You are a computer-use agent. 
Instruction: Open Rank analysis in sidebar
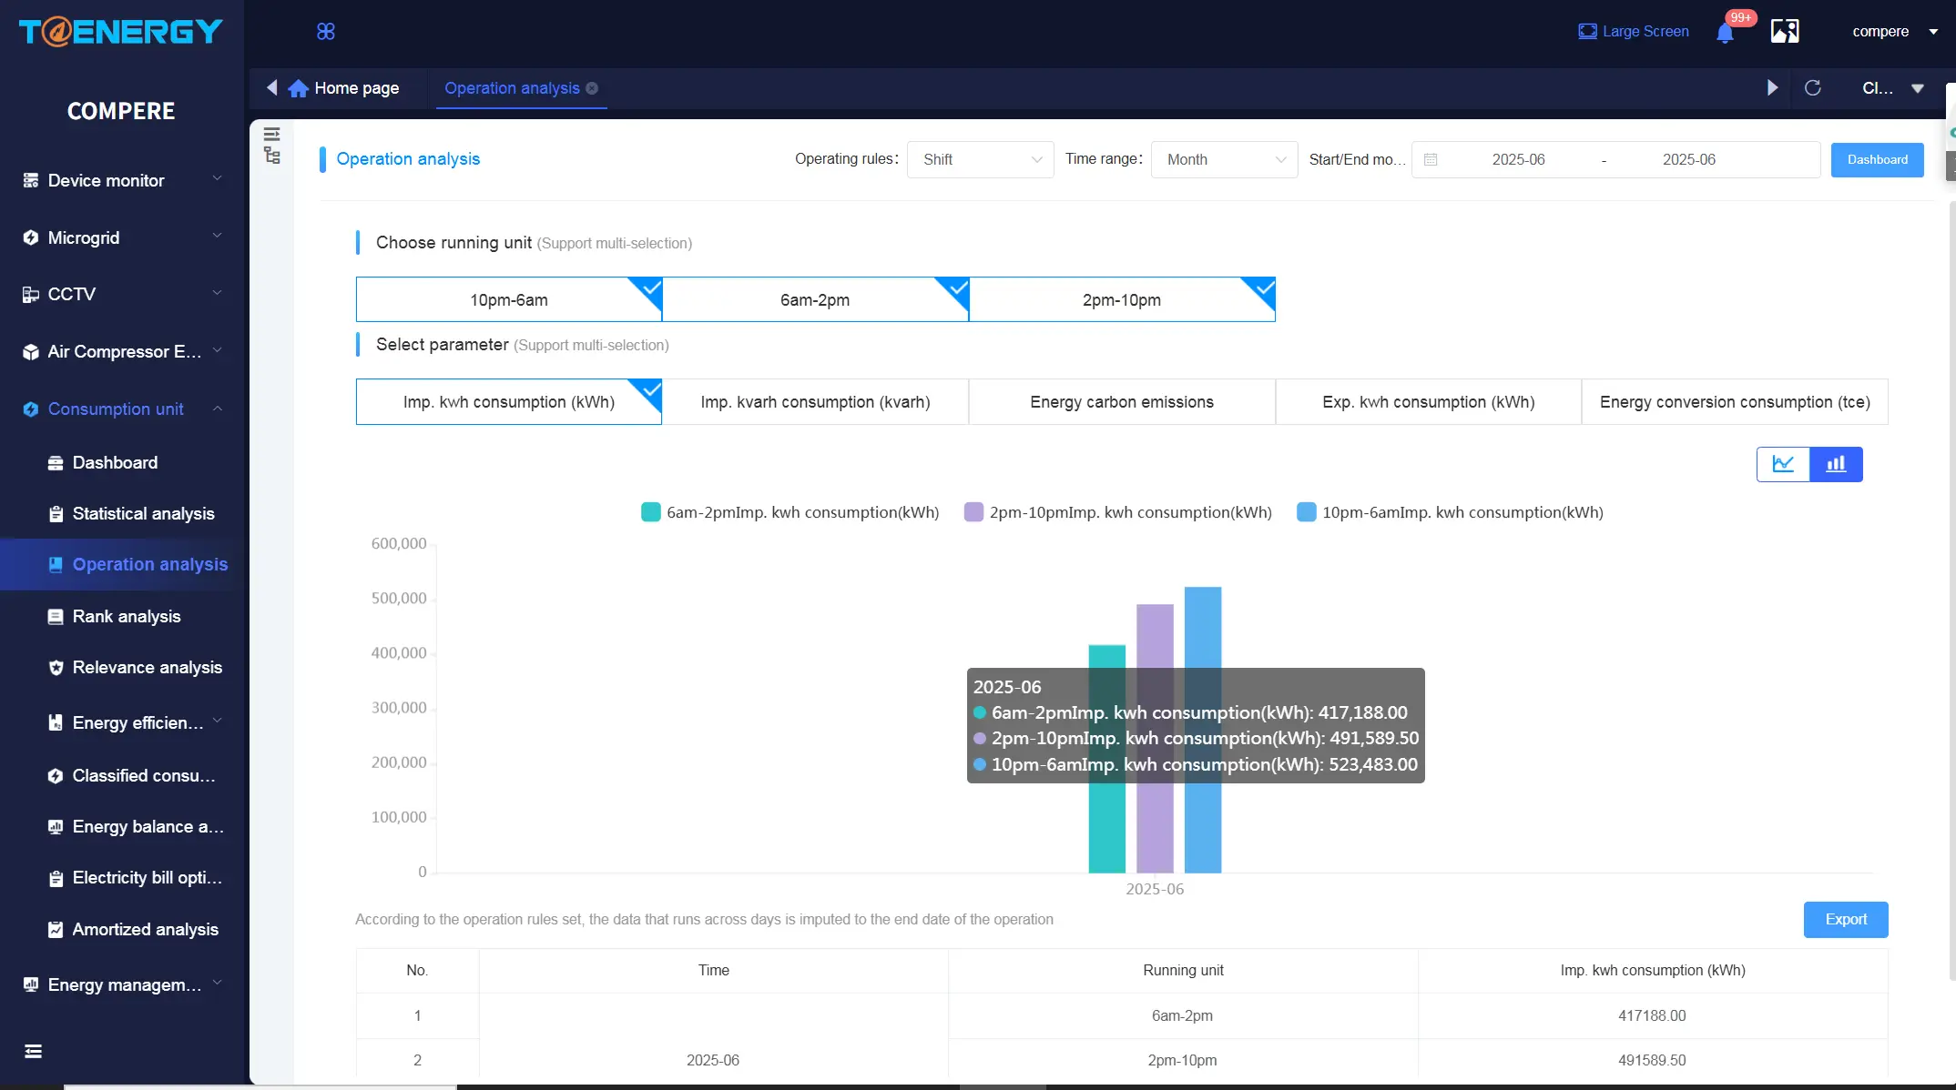(x=127, y=616)
